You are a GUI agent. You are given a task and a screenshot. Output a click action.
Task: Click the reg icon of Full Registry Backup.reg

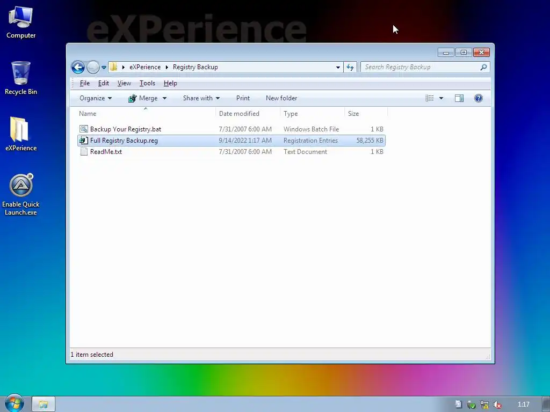(83, 141)
